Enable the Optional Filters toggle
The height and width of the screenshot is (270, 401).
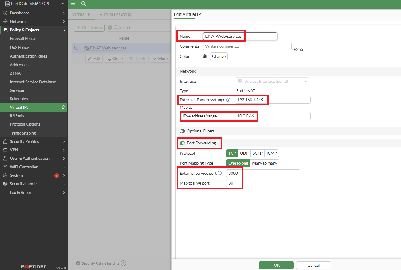point(182,131)
